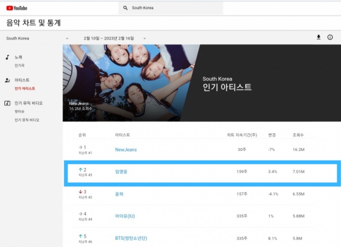Click the music video icon in sidebar
The height and width of the screenshot is (247, 341).
[x=7, y=103]
